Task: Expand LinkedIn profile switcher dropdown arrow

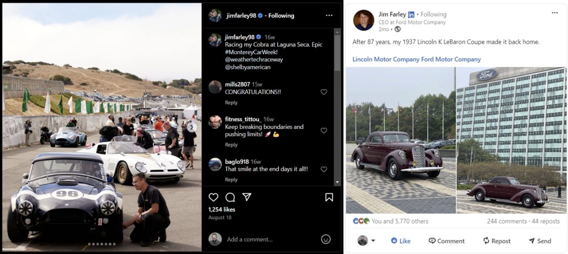Action: point(373,241)
